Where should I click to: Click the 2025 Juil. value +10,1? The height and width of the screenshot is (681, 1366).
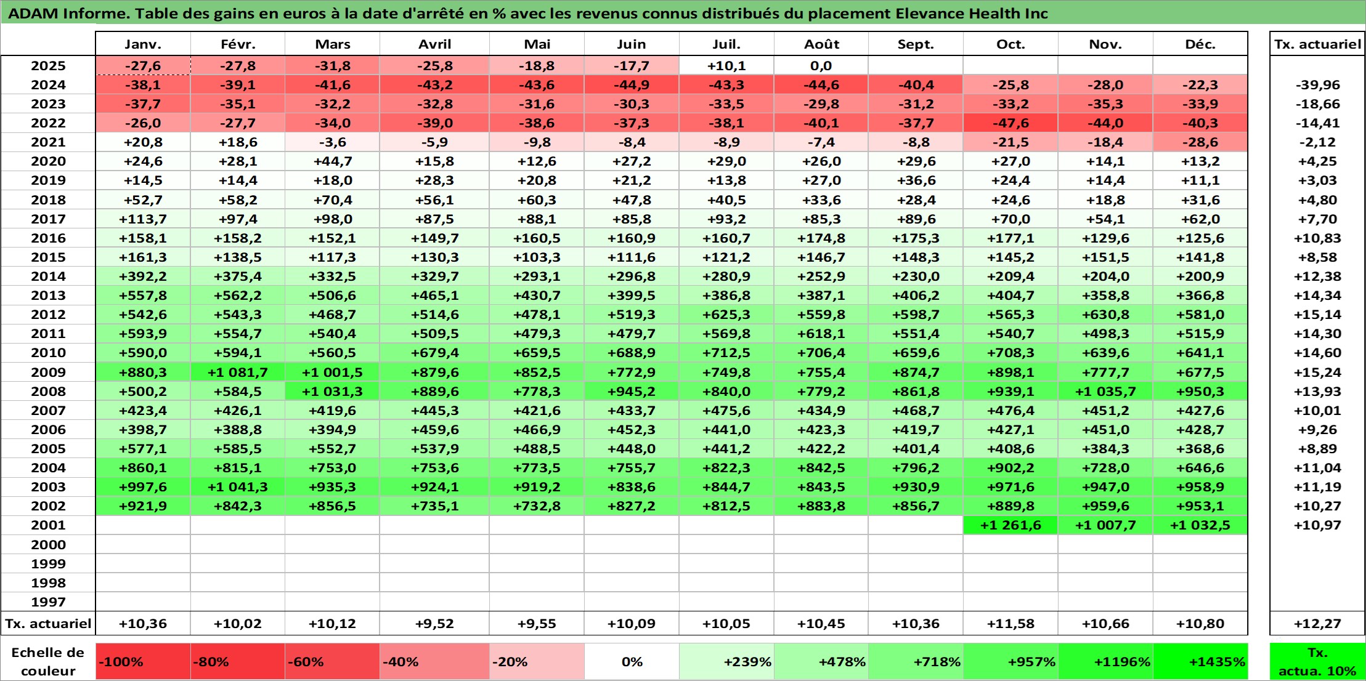(x=726, y=66)
